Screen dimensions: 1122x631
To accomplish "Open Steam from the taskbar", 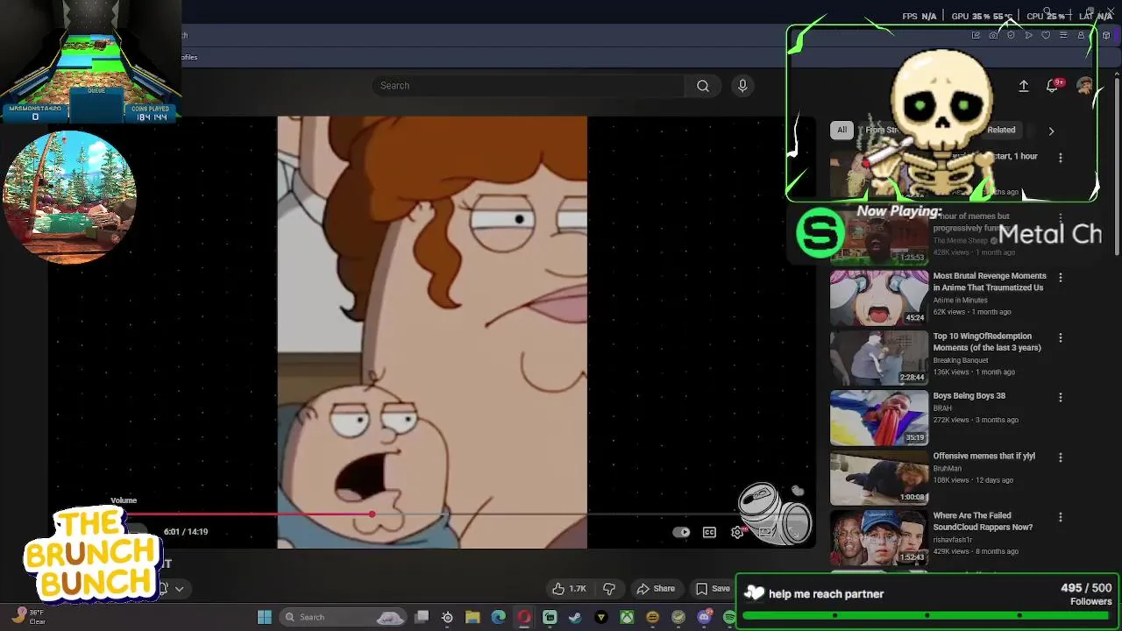I will tap(575, 617).
